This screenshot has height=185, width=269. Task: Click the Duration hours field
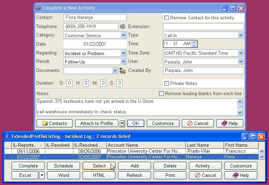point(86,83)
